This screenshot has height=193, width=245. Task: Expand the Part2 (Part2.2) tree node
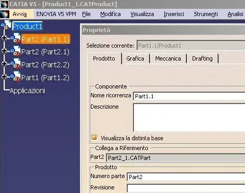(4, 64)
